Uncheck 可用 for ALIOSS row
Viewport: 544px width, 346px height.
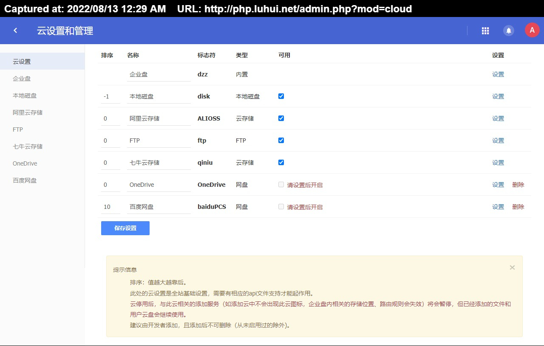pos(281,118)
